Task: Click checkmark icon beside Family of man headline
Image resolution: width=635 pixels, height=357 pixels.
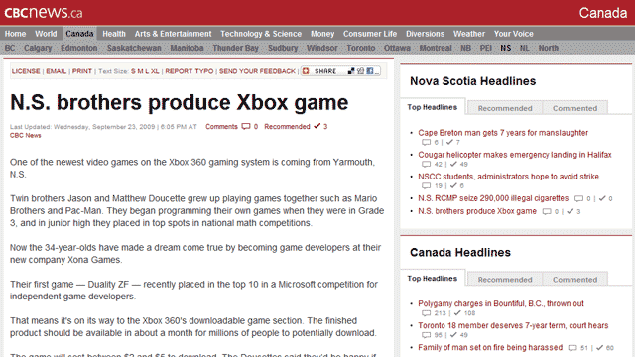Action: 599,347
